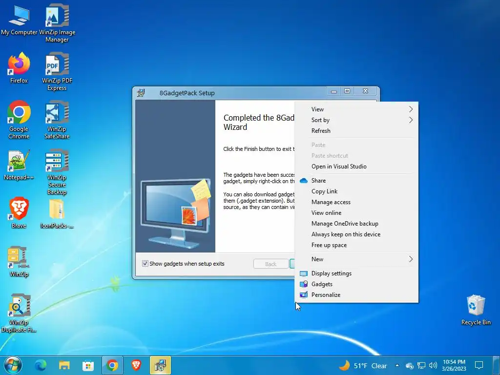Choose Personalize in the context menu

pos(356,295)
